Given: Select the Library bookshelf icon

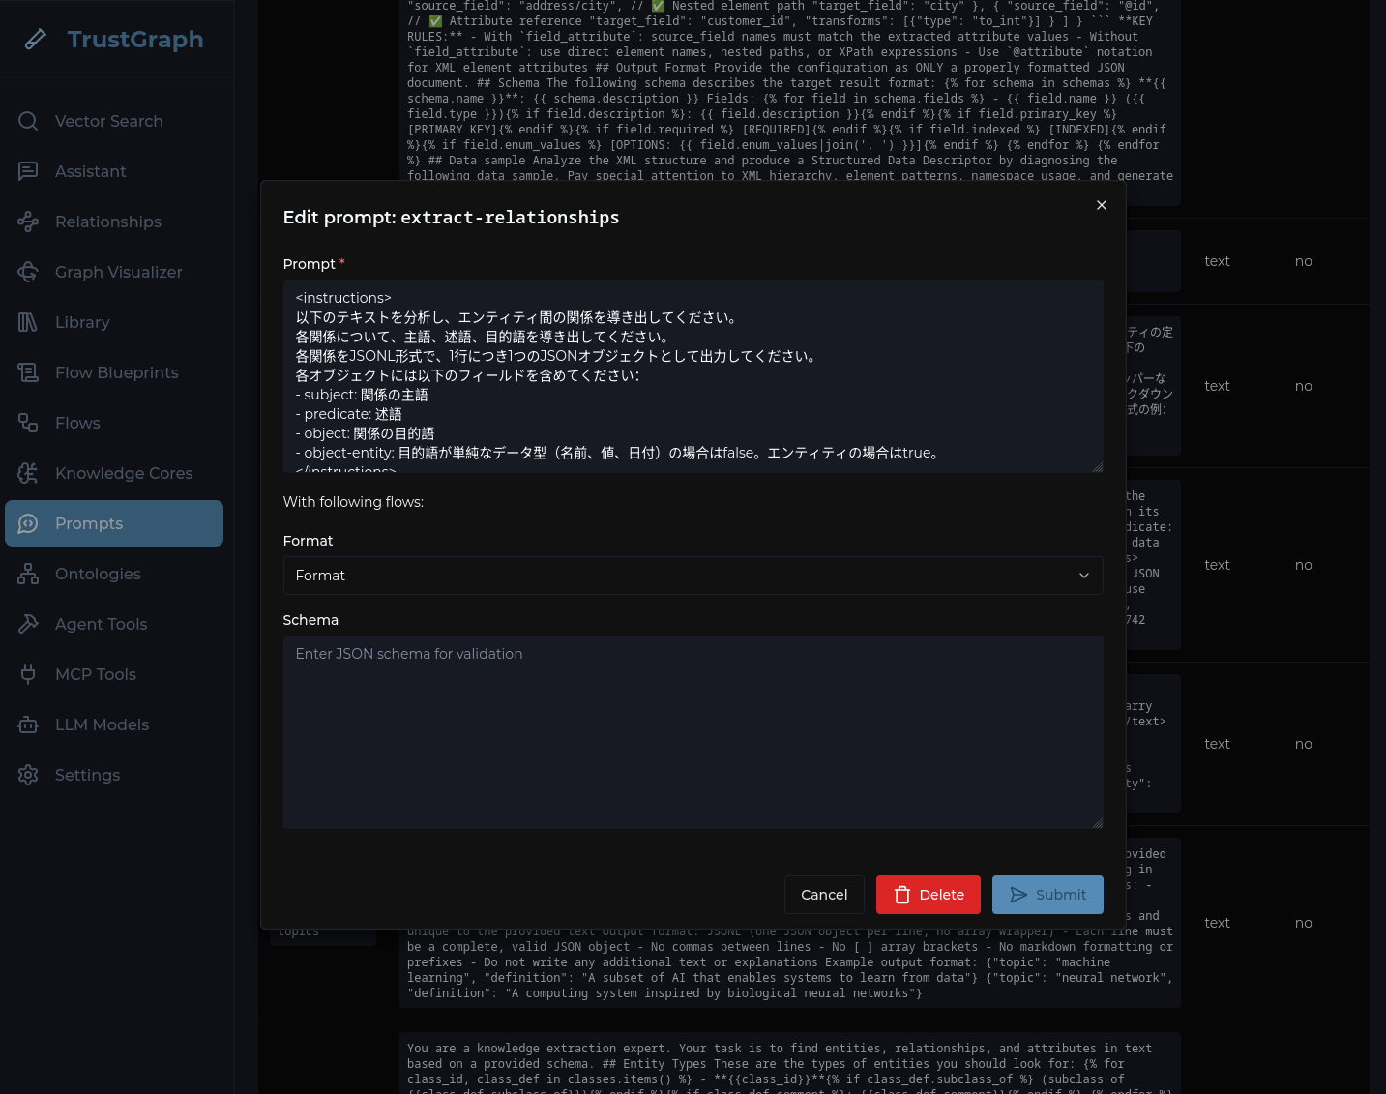Looking at the screenshot, I should point(28,322).
